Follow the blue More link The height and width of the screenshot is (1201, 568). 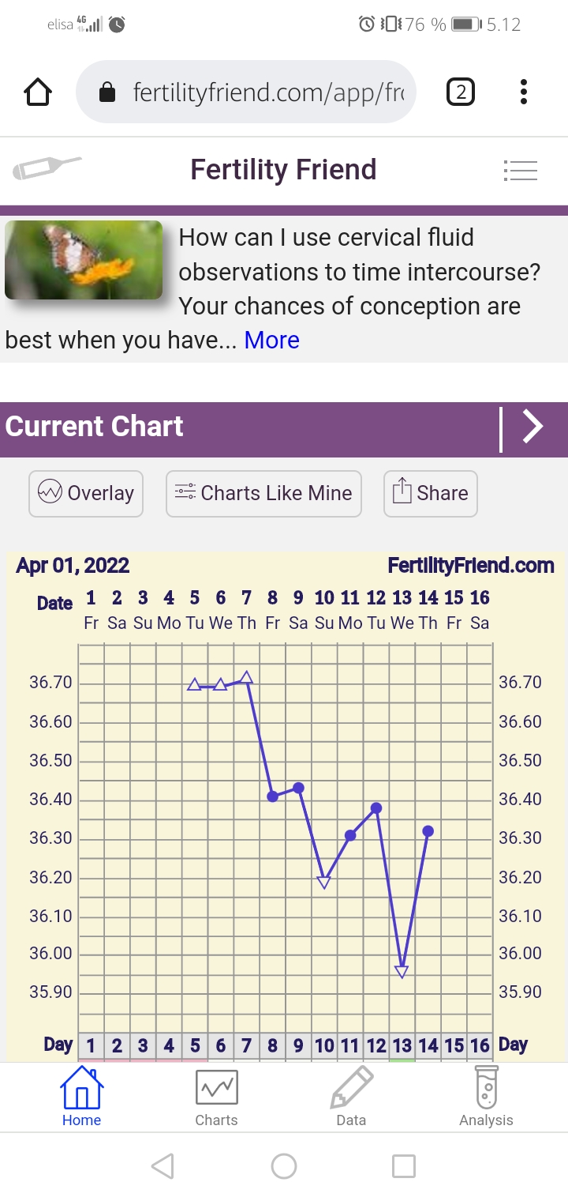[x=271, y=340]
